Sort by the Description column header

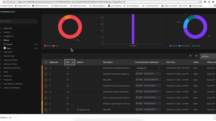(x=108, y=62)
